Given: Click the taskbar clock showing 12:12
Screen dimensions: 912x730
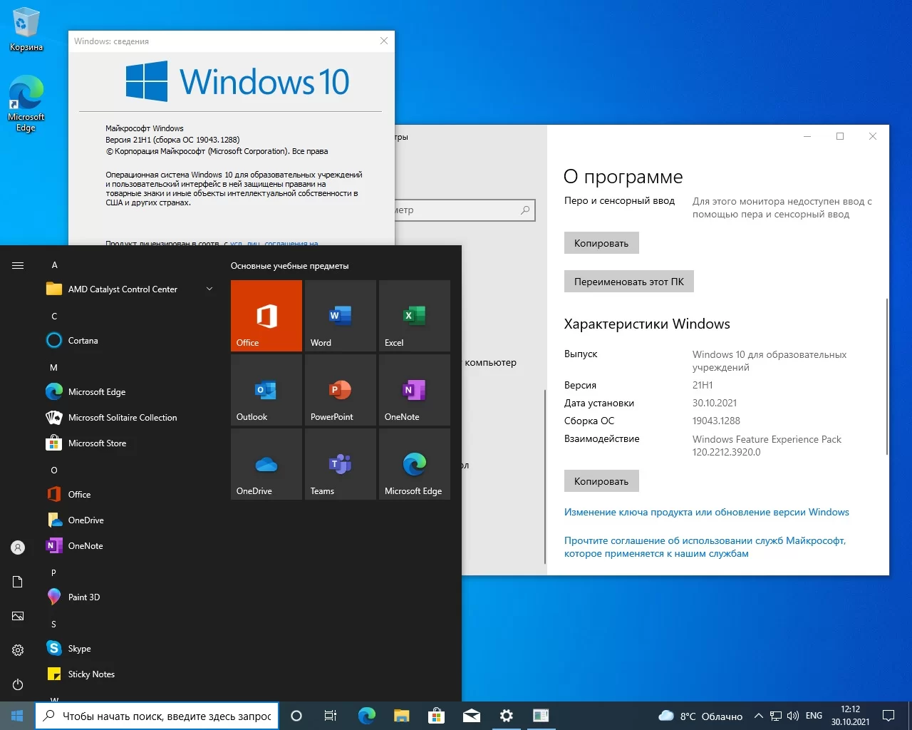Looking at the screenshot, I should tap(850, 716).
